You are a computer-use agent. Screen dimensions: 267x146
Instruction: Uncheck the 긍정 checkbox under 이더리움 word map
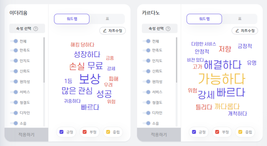tap(61, 132)
